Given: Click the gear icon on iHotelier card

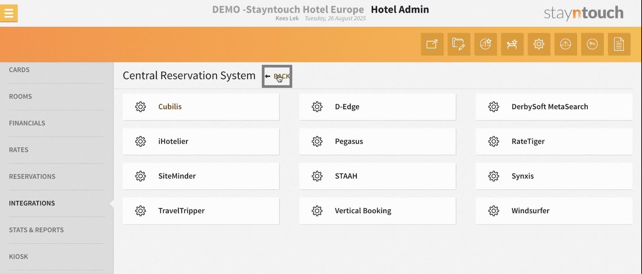Looking at the screenshot, I should [x=140, y=141].
